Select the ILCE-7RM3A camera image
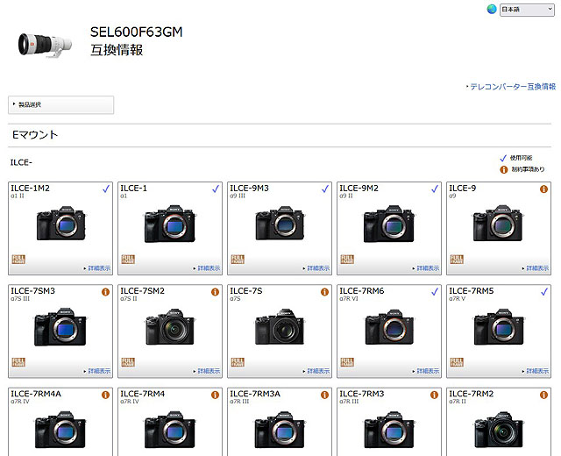Screen dimensions: 561x456 pos(280,430)
